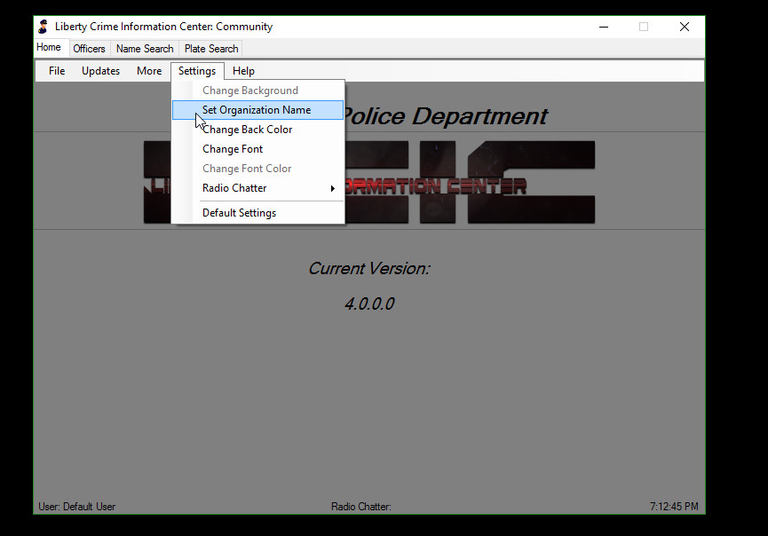Screen dimensions: 768x536
Task: Collapse the open Settings menu
Action: point(196,71)
